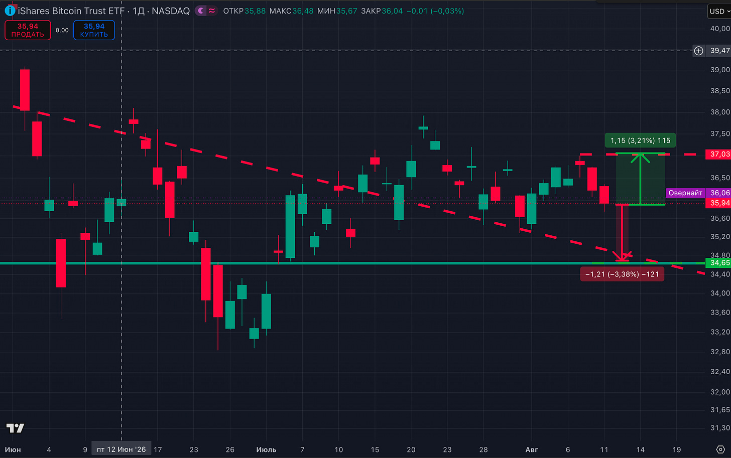This screenshot has width=731, height=458.
Task: Click the 32,40 price scale label
Action: tap(720, 371)
